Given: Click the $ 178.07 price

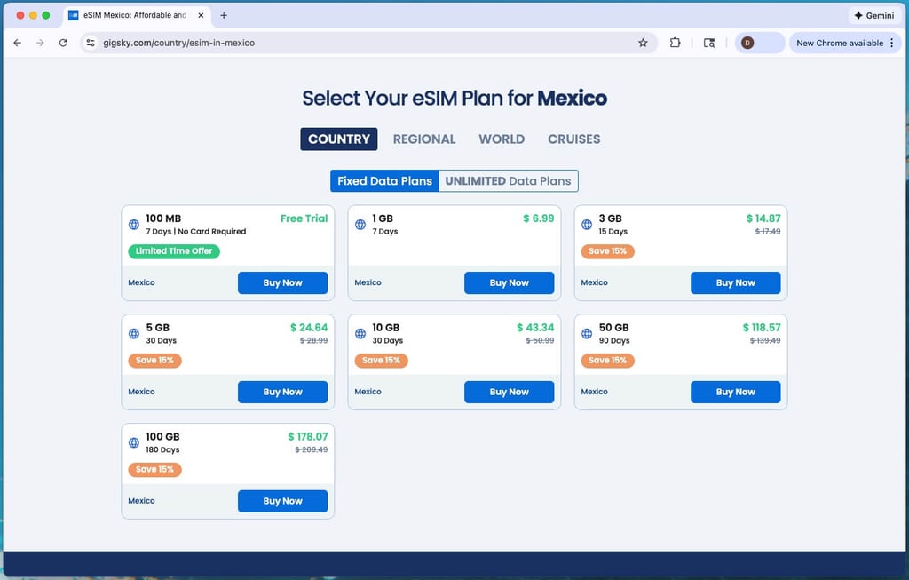Looking at the screenshot, I should pos(308,437).
